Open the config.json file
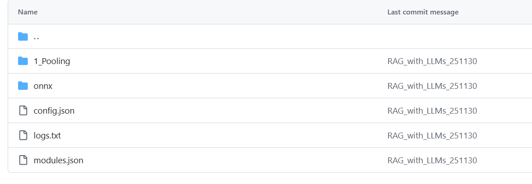The image size is (532, 184). (54, 111)
